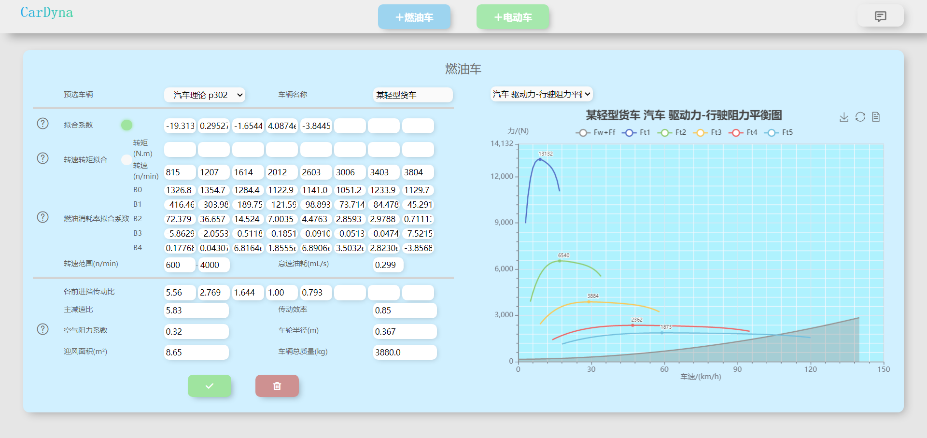Image resolution: width=927 pixels, height=438 pixels.
Task: Toggle the Ft4 legend series
Action: (x=743, y=132)
